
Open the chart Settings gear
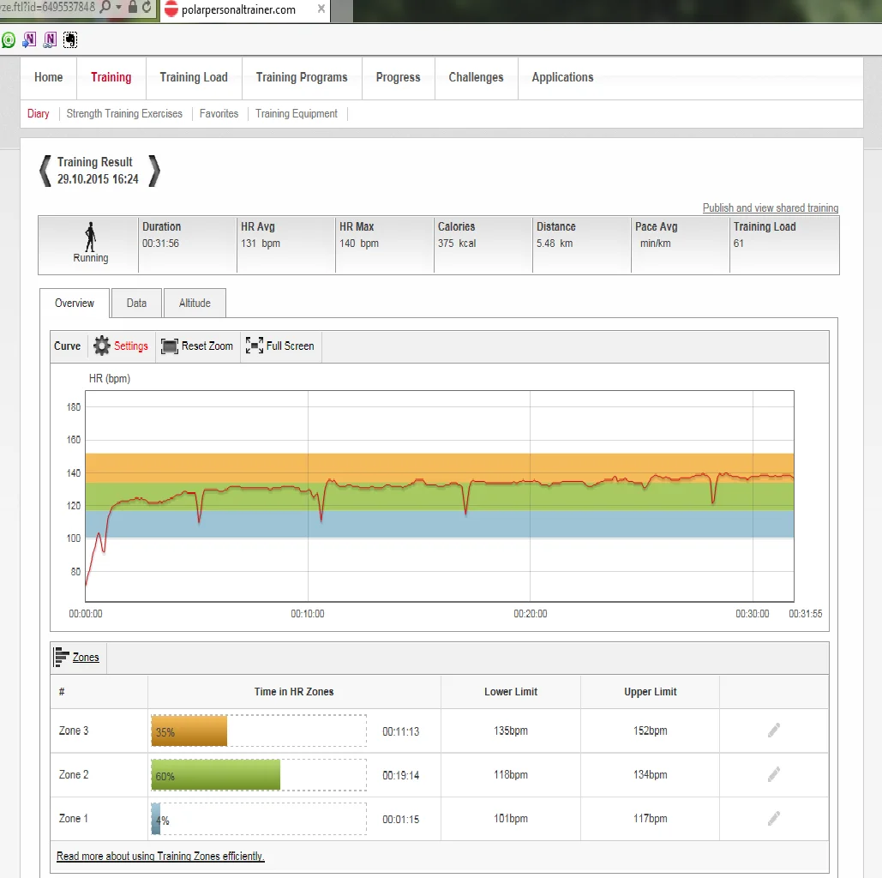click(x=102, y=346)
